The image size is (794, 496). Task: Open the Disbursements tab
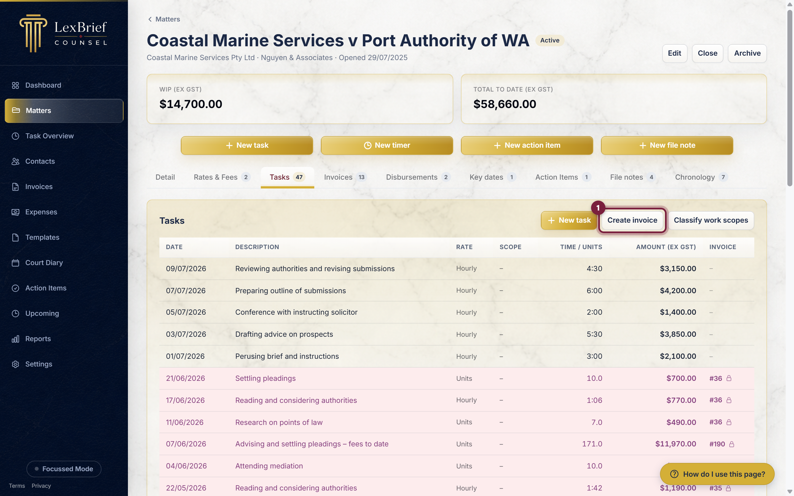[x=418, y=177]
